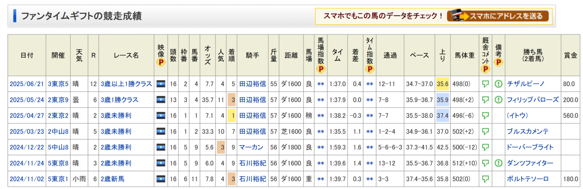Open jockey 石川裕紀 link in 2024/11/24 row
This screenshot has width=583, height=189.
coord(252,163)
